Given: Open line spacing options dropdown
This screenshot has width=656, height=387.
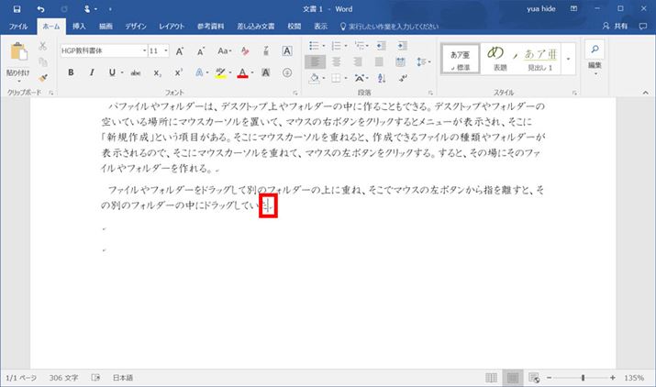Looking at the screenshot, I should coord(424,62).
